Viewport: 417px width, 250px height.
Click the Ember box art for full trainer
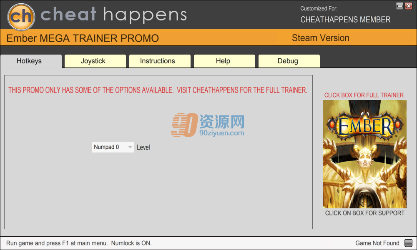point(364,154)
